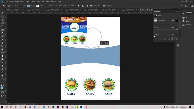Add pixel mask button in Properties
Image resolution: width=194 pixels, height=109 pixels.
(x=173, y=20)
